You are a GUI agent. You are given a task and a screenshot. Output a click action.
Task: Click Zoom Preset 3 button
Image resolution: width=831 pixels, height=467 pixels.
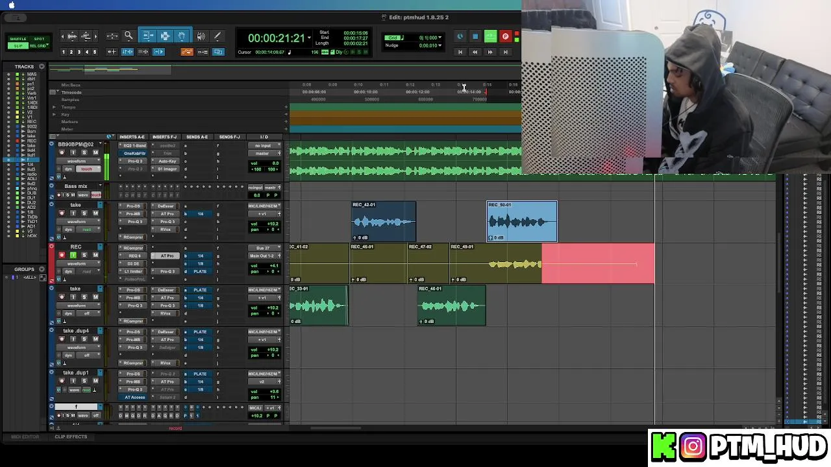[79, 52]
